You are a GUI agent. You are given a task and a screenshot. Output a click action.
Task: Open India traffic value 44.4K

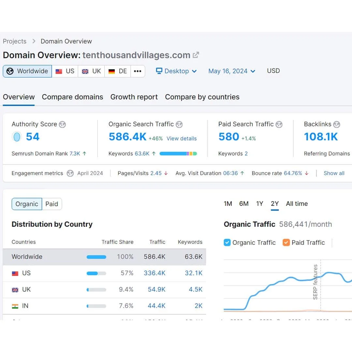point(156,306)
